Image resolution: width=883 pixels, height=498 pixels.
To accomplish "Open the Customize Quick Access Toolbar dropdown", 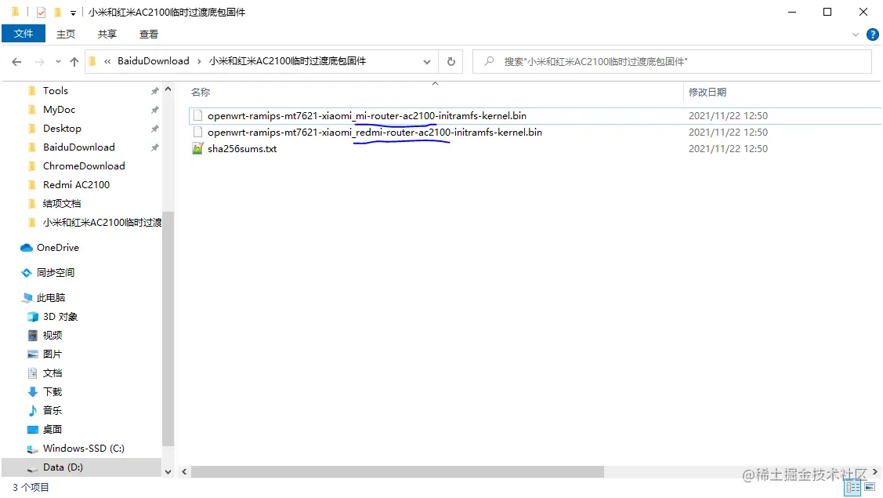I will click(73, 13).
